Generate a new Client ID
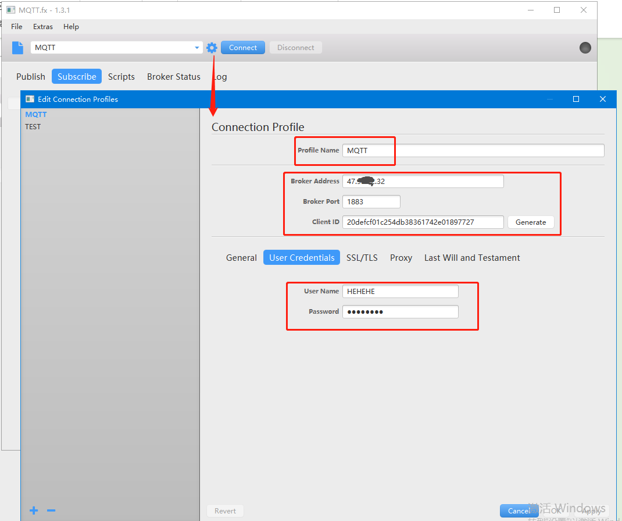 tap(531, 222)
